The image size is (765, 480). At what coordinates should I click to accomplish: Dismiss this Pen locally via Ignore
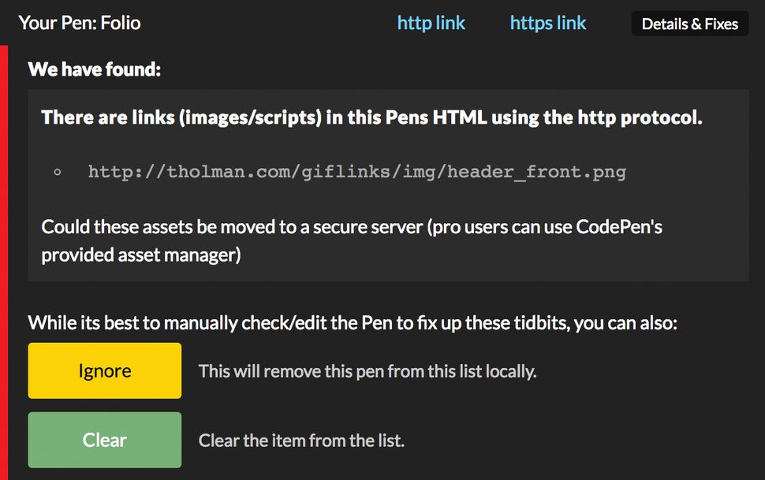point(104,370)
